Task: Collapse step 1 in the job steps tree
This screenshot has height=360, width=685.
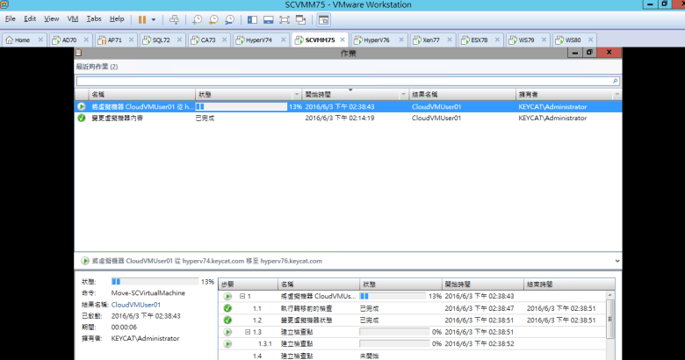Action: click(242, 297)
